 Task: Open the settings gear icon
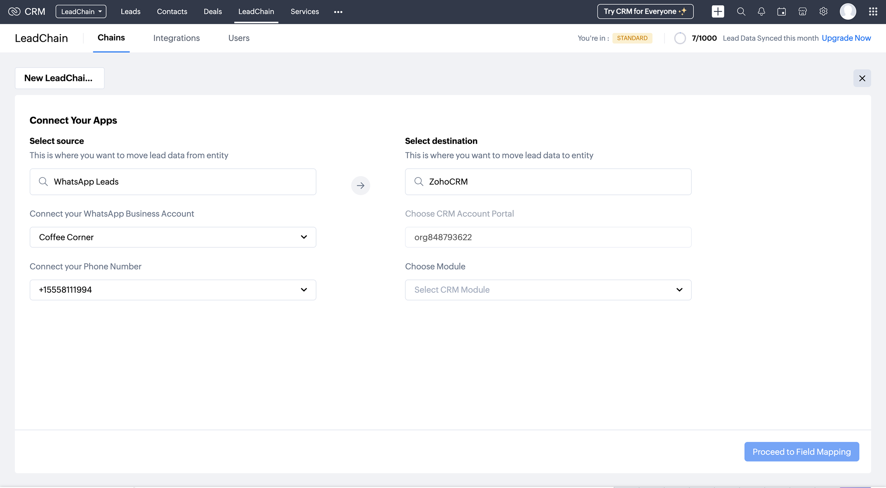823,12
